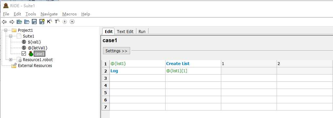Stop the test run with the stop icon

click(72, 22)
